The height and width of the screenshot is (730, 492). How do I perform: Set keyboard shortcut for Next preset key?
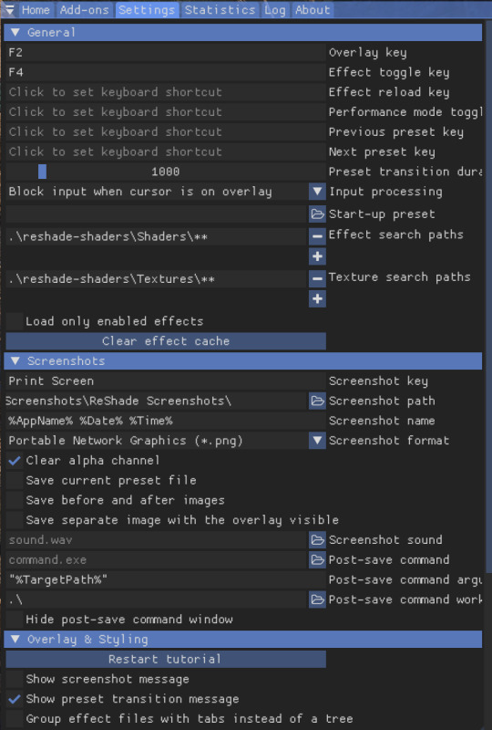pyautogui.click(x=166, y=151)
